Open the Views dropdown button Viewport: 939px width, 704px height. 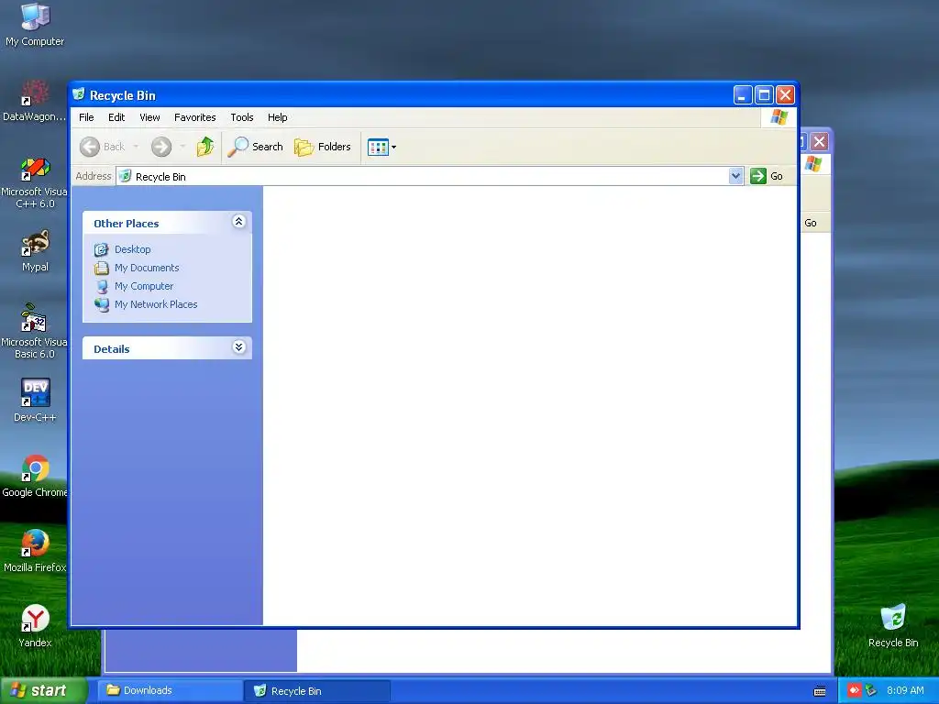382,147
